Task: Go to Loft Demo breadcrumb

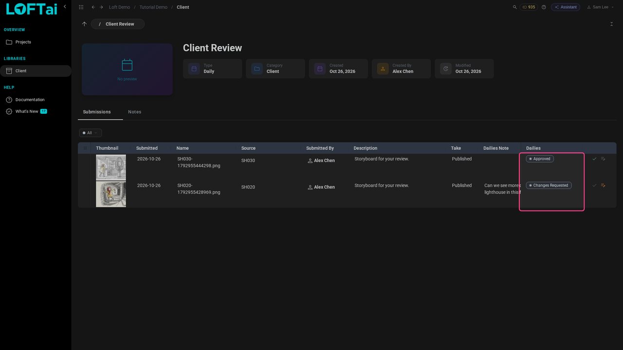Action: pyautogui.click(x=119, y=7)
